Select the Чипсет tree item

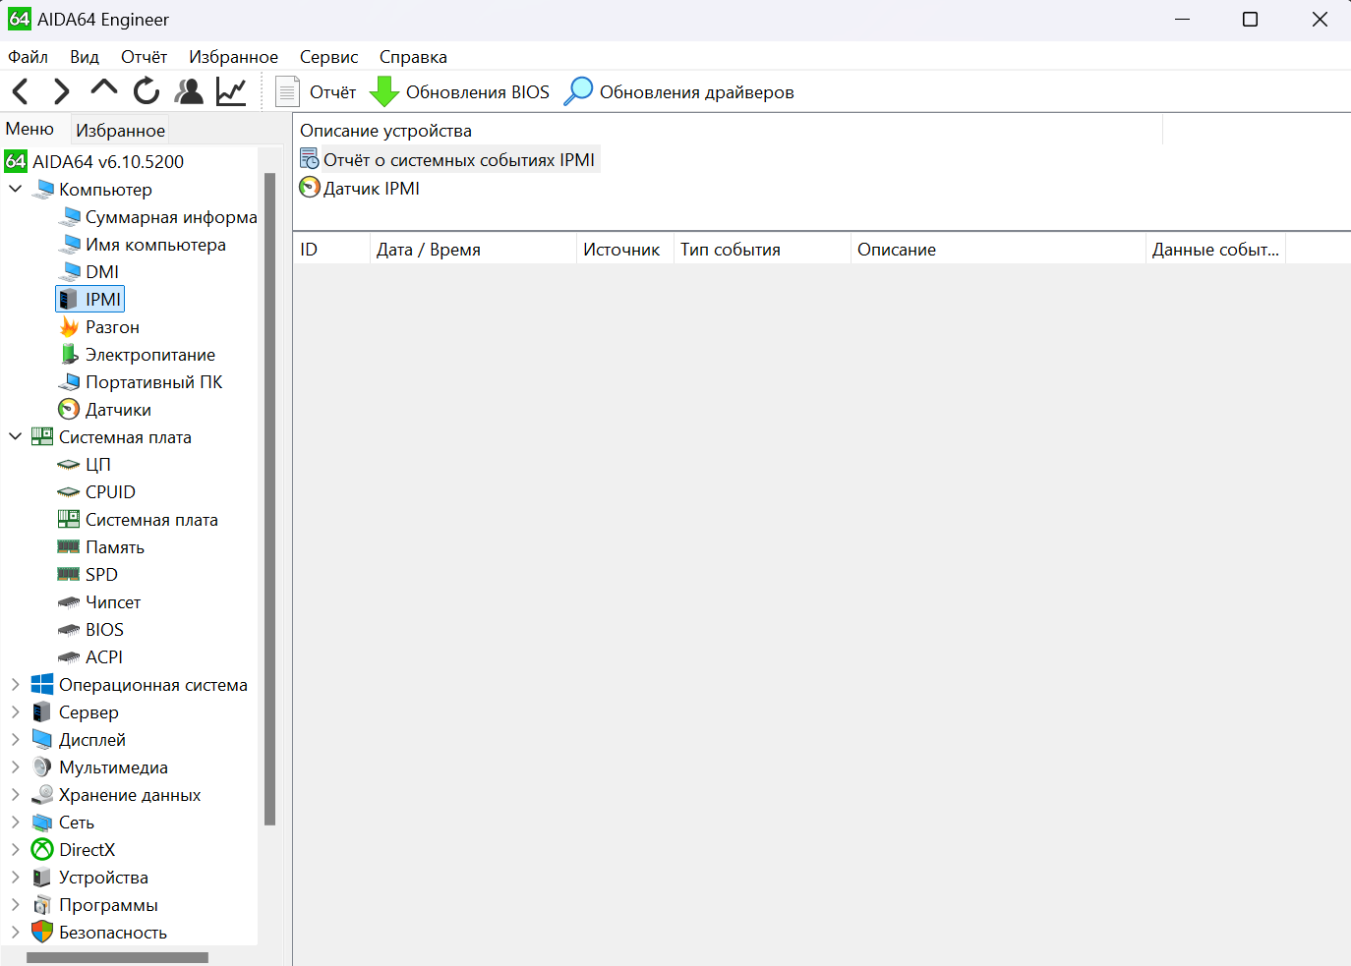113,601
